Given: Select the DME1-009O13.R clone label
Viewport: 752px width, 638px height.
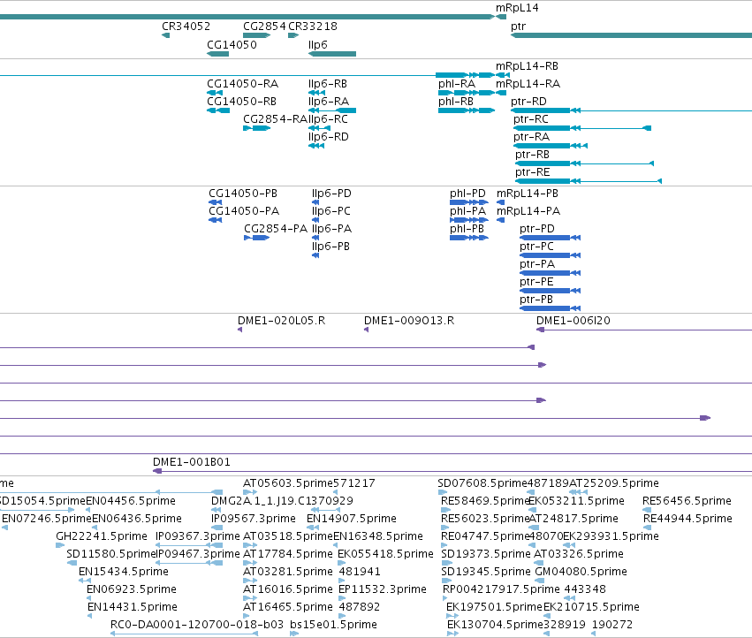Looking at the screenshot, I should point(409,321).
